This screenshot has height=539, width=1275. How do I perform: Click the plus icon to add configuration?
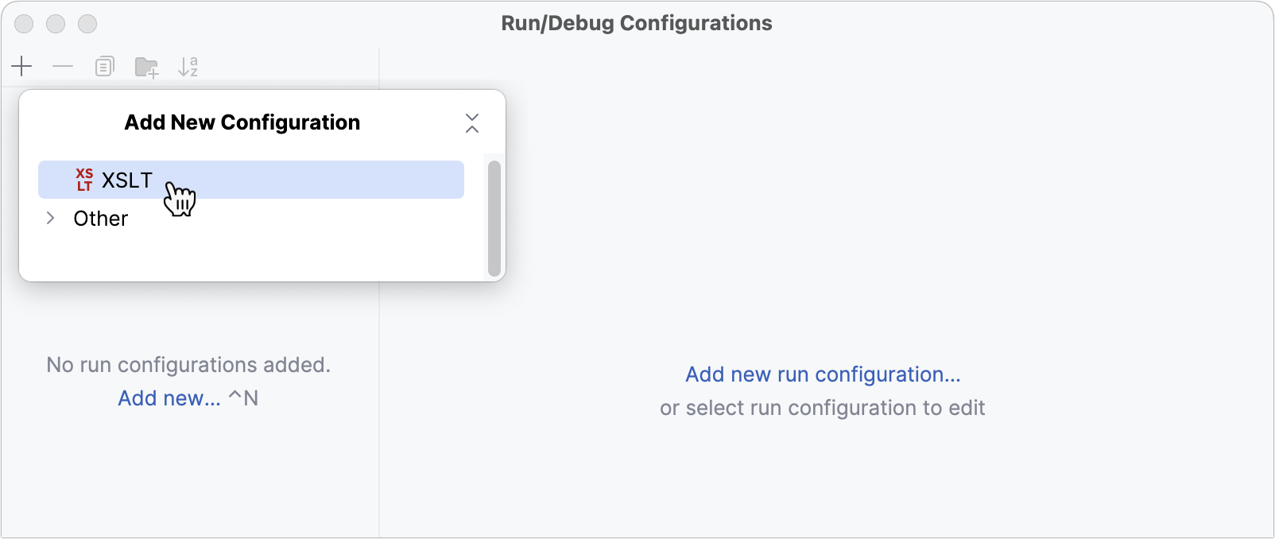22,66
